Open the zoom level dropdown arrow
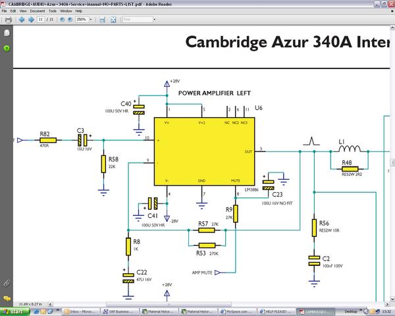 pos(91,20)
